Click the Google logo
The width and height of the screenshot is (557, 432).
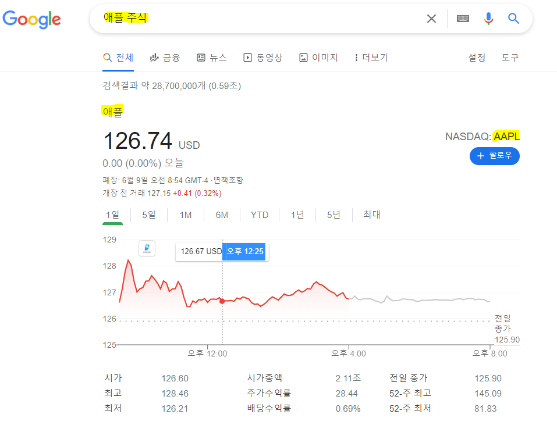click(x=31, y=19)
